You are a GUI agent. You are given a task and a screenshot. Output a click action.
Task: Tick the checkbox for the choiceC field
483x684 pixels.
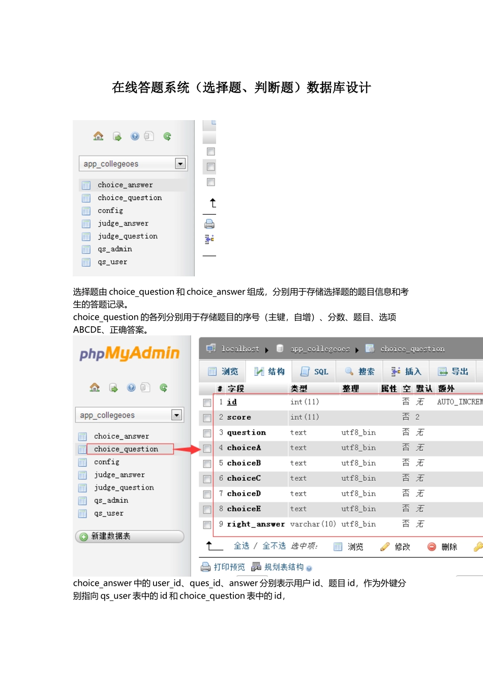coord(207,479)
